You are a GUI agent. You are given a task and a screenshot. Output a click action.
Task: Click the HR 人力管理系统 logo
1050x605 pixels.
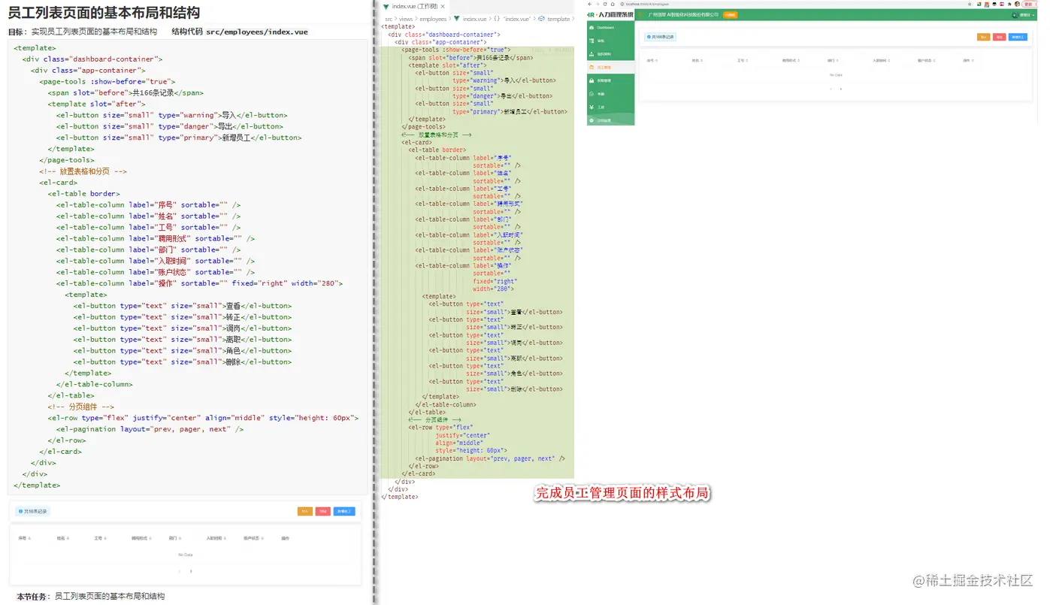(610, 14)
